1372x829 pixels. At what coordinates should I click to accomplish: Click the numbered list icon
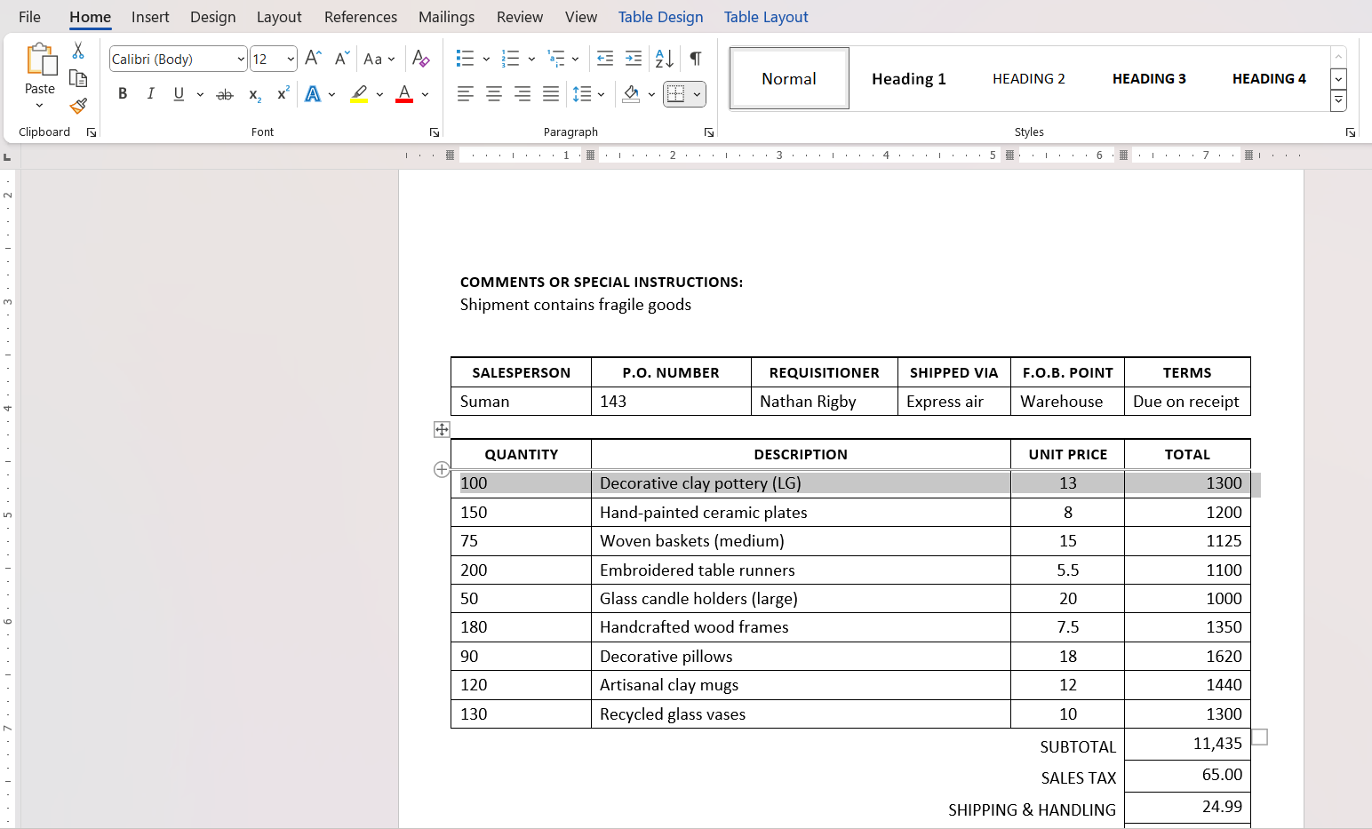(510, 59)
